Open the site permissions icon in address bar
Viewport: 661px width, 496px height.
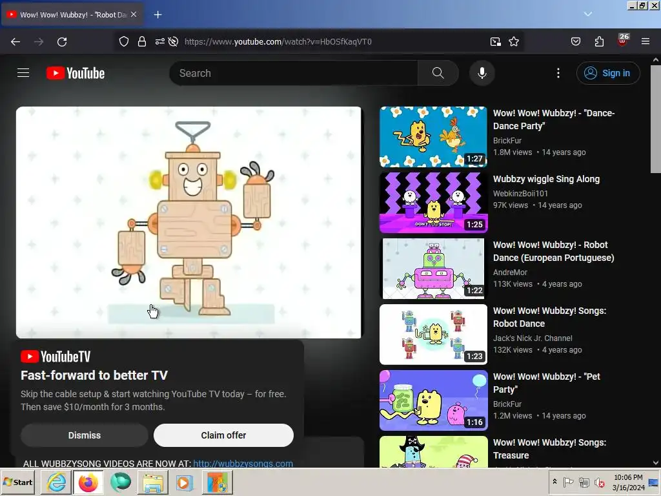tap(160, 42)
